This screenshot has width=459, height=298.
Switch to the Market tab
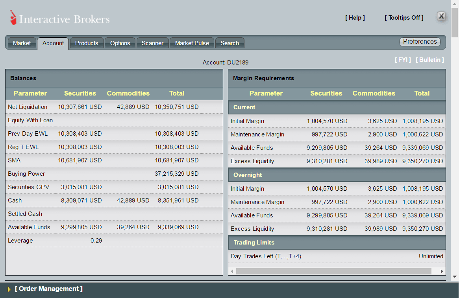pyautogui.click(x=22, y=43)
